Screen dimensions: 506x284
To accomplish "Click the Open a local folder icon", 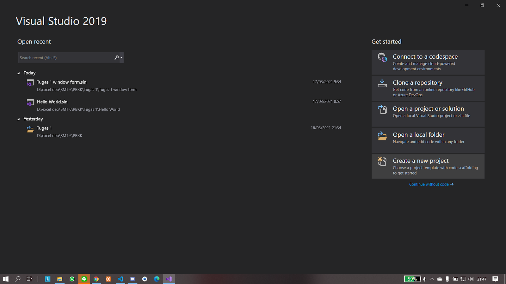I will 382,136.
